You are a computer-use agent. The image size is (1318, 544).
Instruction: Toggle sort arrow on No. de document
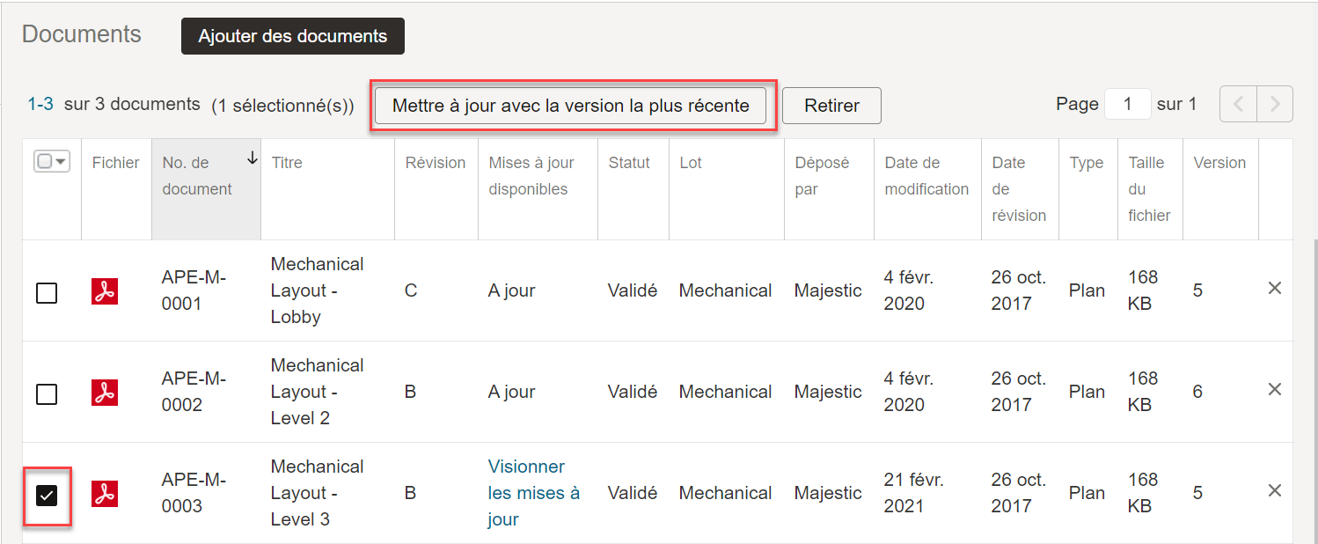[253, 158]
